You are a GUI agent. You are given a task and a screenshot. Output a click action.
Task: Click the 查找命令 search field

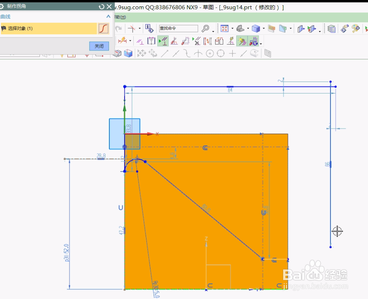[x=178, y=28]
